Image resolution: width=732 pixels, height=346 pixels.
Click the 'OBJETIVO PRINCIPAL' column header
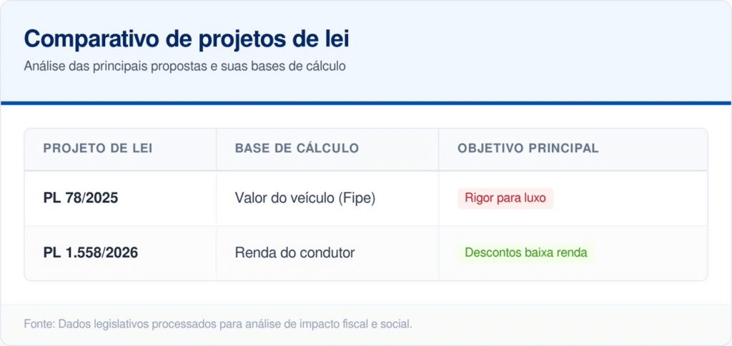528,148
